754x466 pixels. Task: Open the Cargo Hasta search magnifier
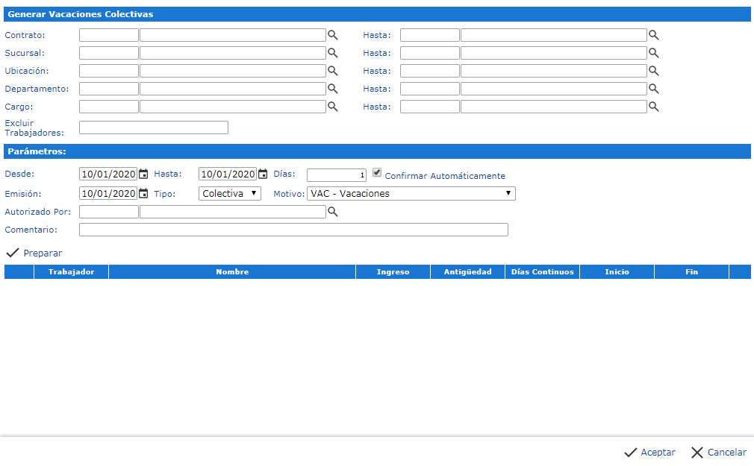point(653,107)
